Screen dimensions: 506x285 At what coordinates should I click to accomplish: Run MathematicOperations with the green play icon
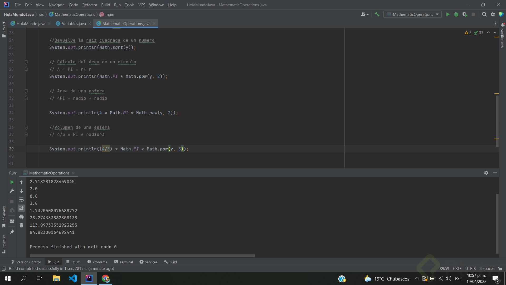point(447,14)
